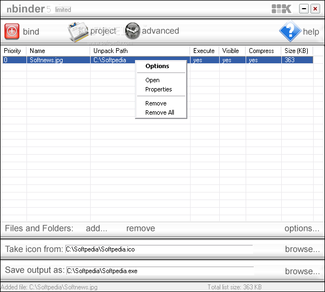Choose Open in the context menu
The image size is (325, 292).
[153, 81]
